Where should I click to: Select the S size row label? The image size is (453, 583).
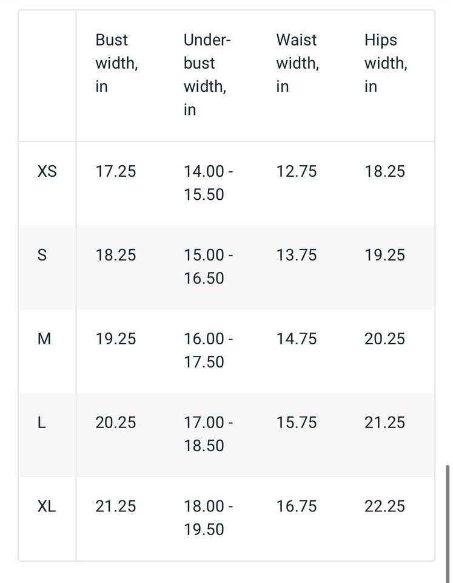42,256
